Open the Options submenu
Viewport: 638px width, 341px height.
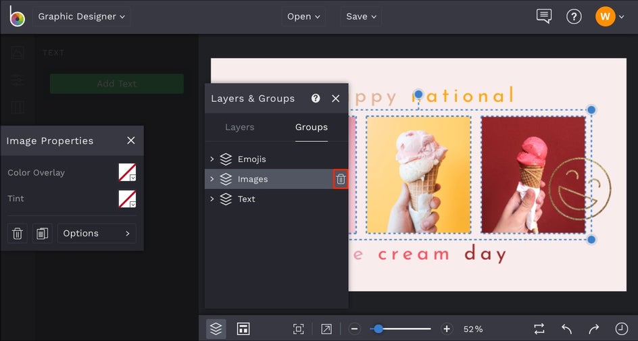pos(97,233)
